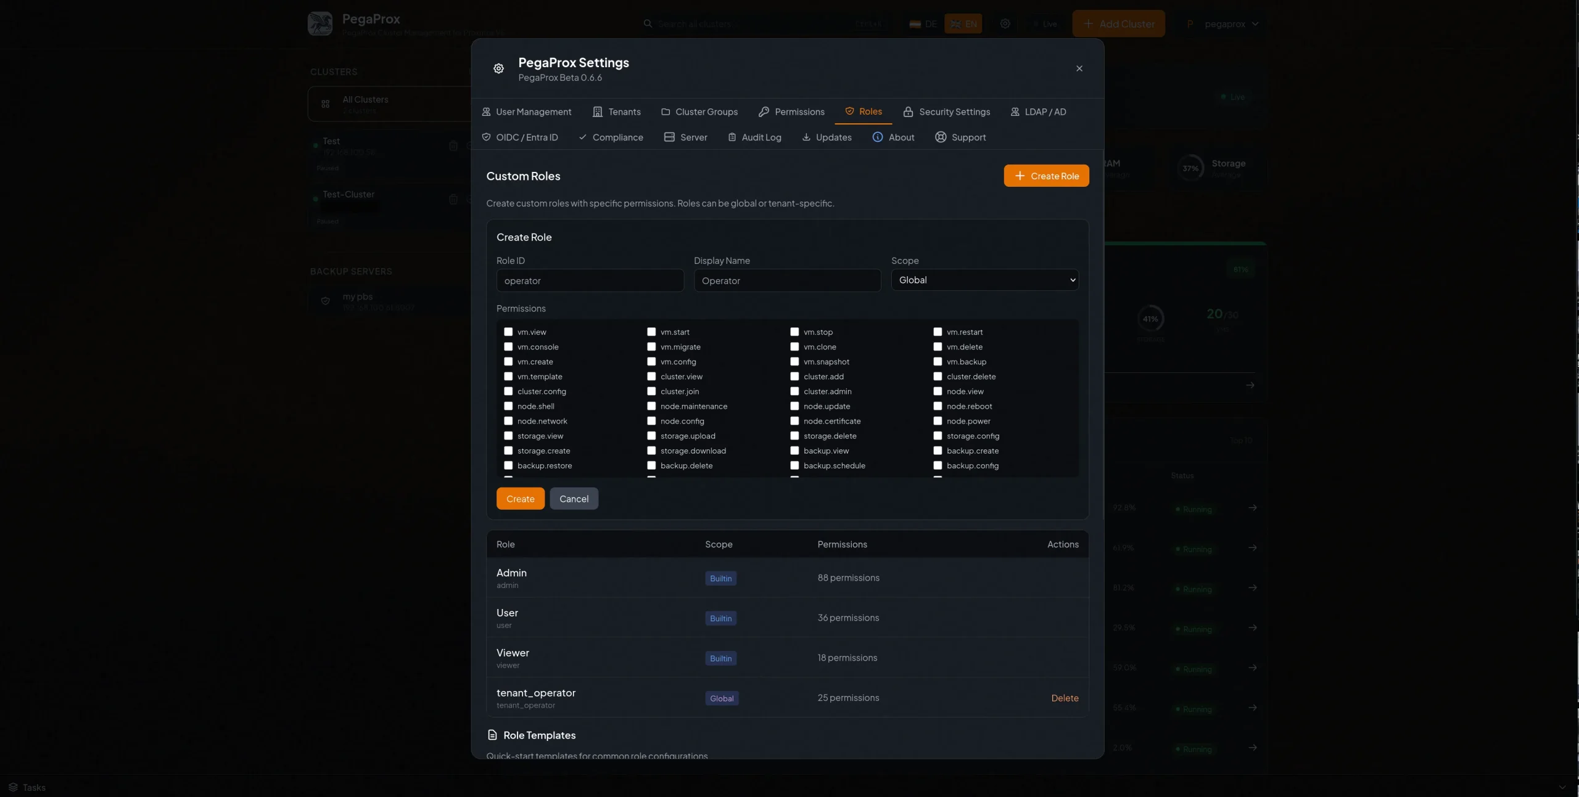Enable the backup.restore permission

(x=508, y=465)
